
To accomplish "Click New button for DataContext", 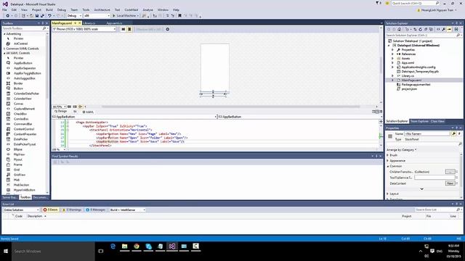I will [450, 183].
